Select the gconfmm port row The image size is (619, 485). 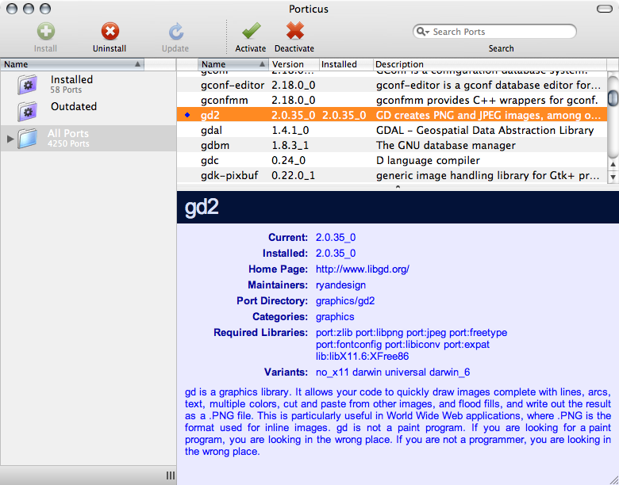391,100
